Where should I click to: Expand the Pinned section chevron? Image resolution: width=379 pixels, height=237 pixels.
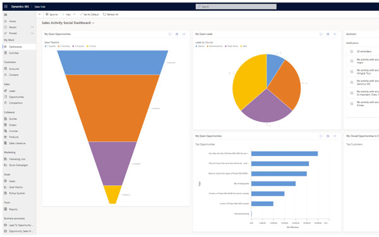[x=32, y=33]
